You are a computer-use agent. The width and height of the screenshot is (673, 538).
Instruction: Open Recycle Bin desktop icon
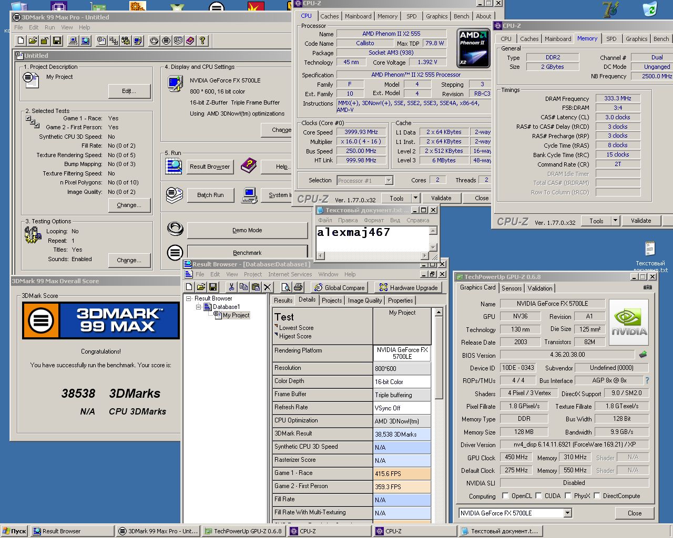(x=650, y=8)
